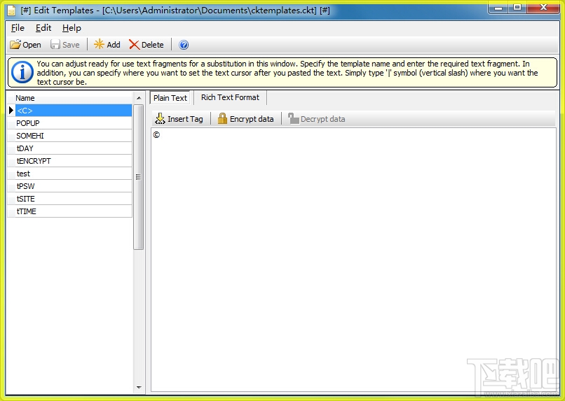Click inside the template text editing area
Viewport: 565px width, 401px height.
point(353,260)
